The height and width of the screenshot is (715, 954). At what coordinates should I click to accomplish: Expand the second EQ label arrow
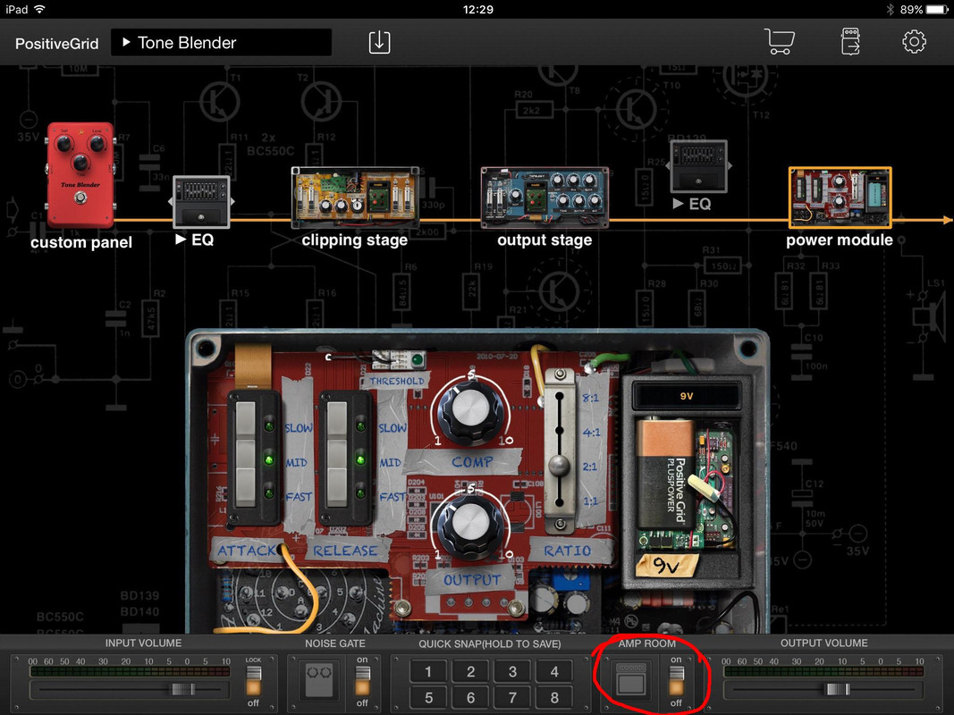click(678, 204)
